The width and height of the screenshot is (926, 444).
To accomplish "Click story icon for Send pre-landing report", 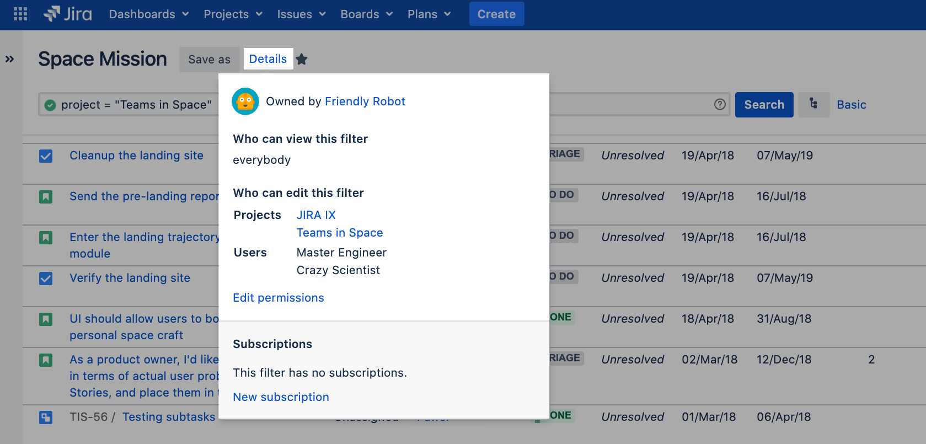I will tap(46, 197).
